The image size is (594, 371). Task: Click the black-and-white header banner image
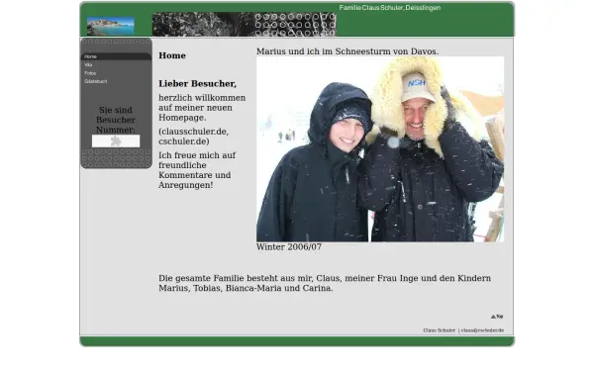244,24
